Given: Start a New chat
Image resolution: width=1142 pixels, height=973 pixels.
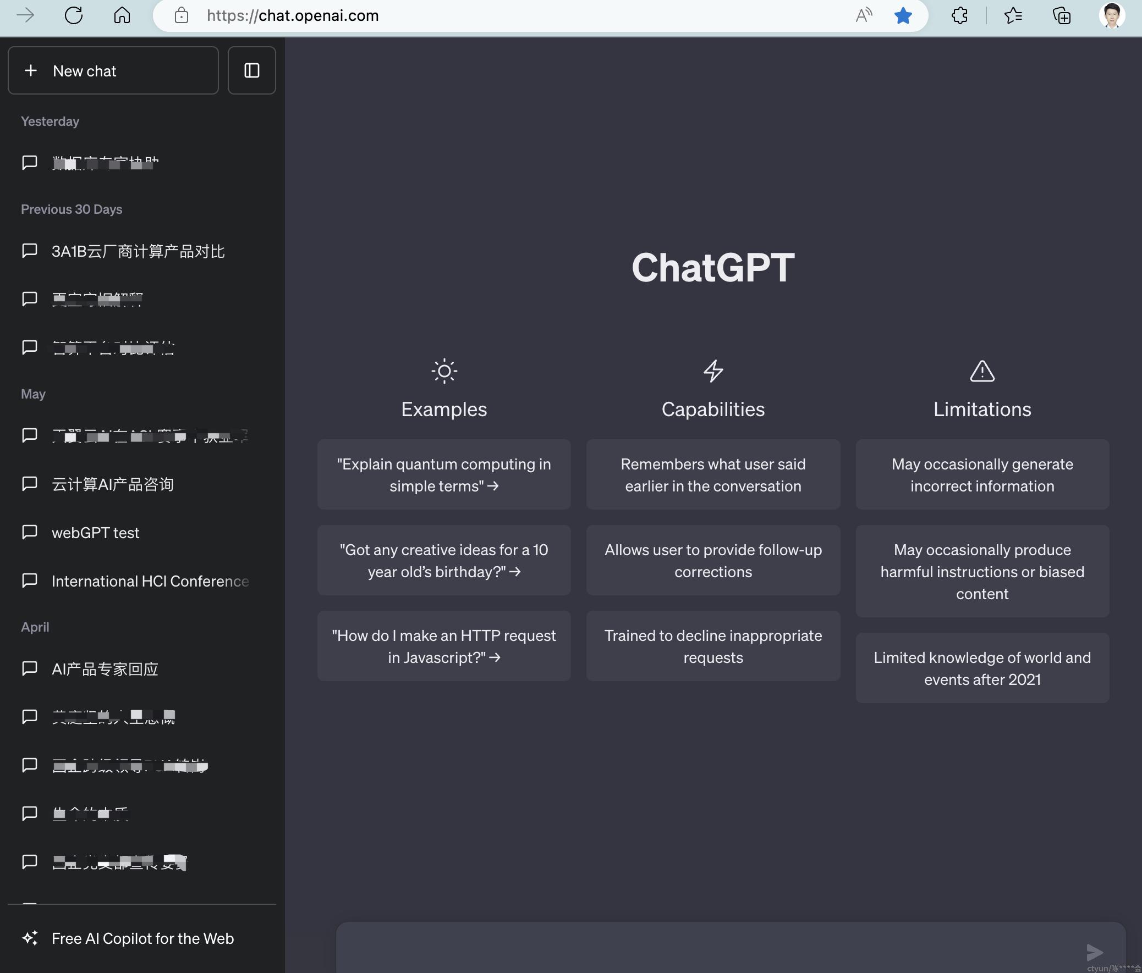Looking at the screenshot, I should point(113,70).
